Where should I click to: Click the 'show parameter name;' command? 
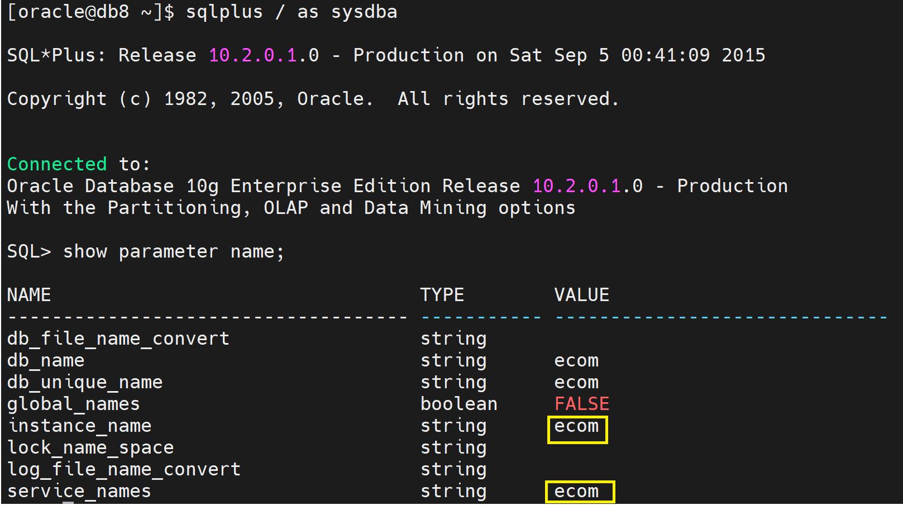pyautogui.click(x=174, y=252)
